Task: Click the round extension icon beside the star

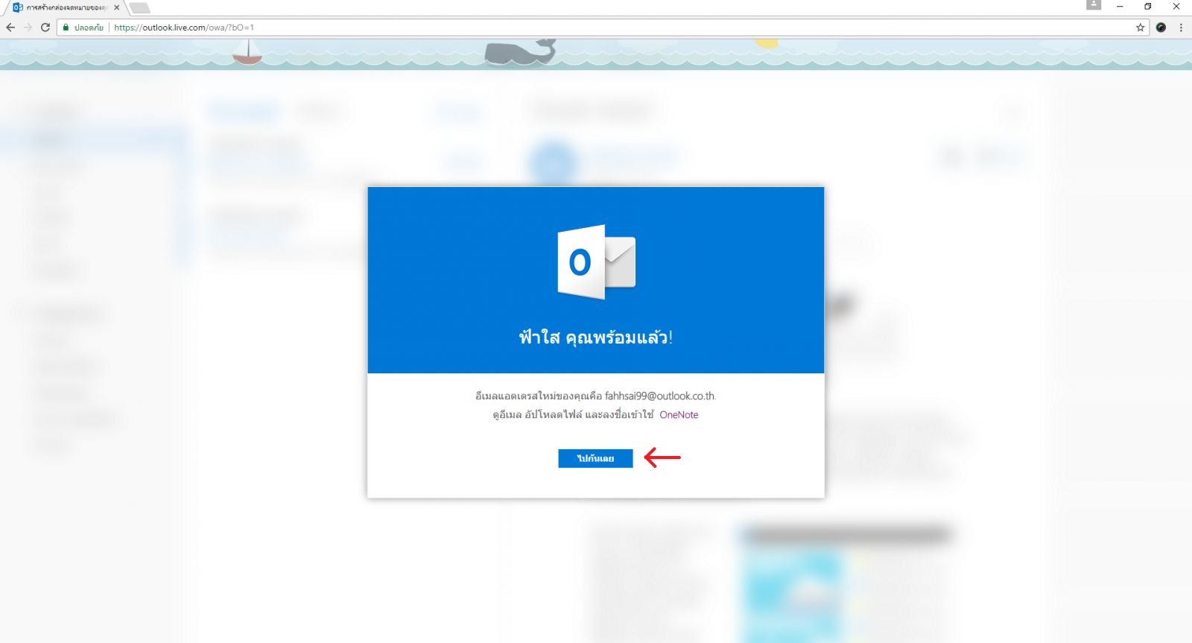Action: (x=1161, y=28)
